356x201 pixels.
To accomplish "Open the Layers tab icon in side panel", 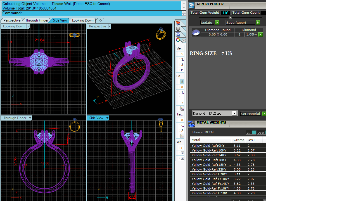I will coord(178,23).
